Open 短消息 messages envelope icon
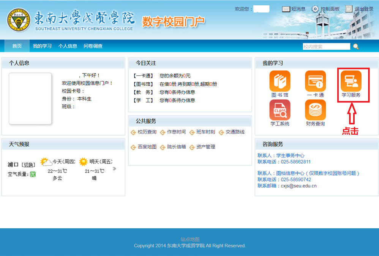This screenshot has height=256, width=379. click(x=286, y=9)
